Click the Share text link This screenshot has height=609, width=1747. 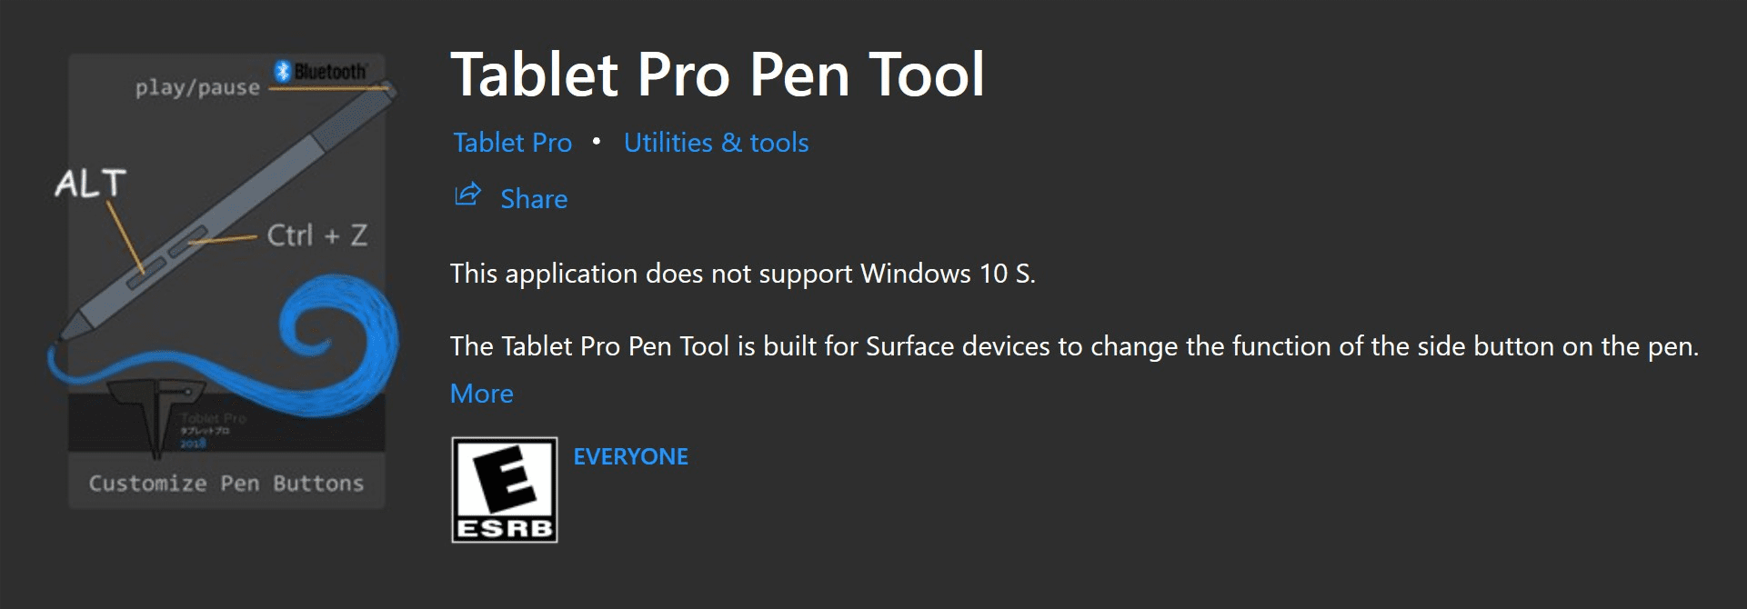[534, 199]
